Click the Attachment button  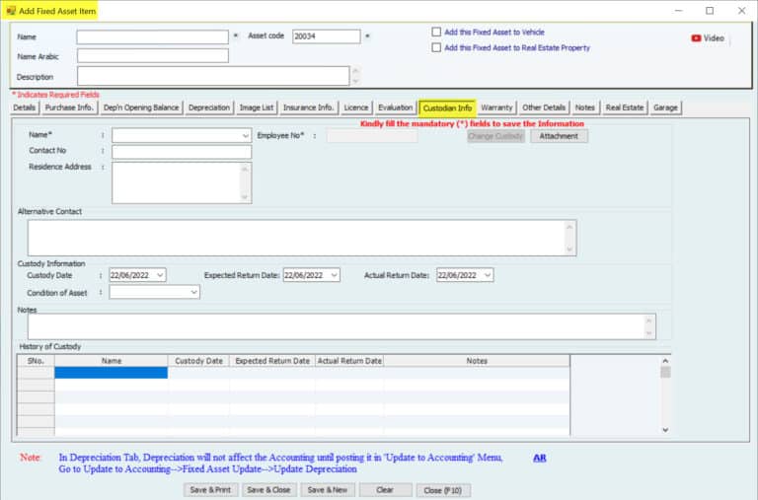[559, 136]
